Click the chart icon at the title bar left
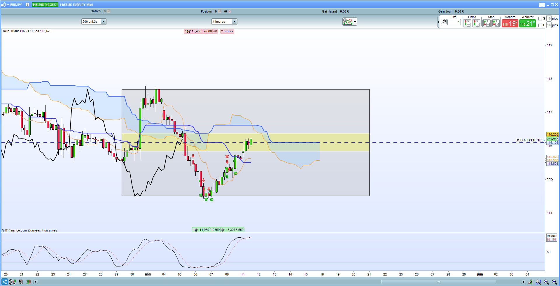Screen dimensions: 560x286 [3, 5]
